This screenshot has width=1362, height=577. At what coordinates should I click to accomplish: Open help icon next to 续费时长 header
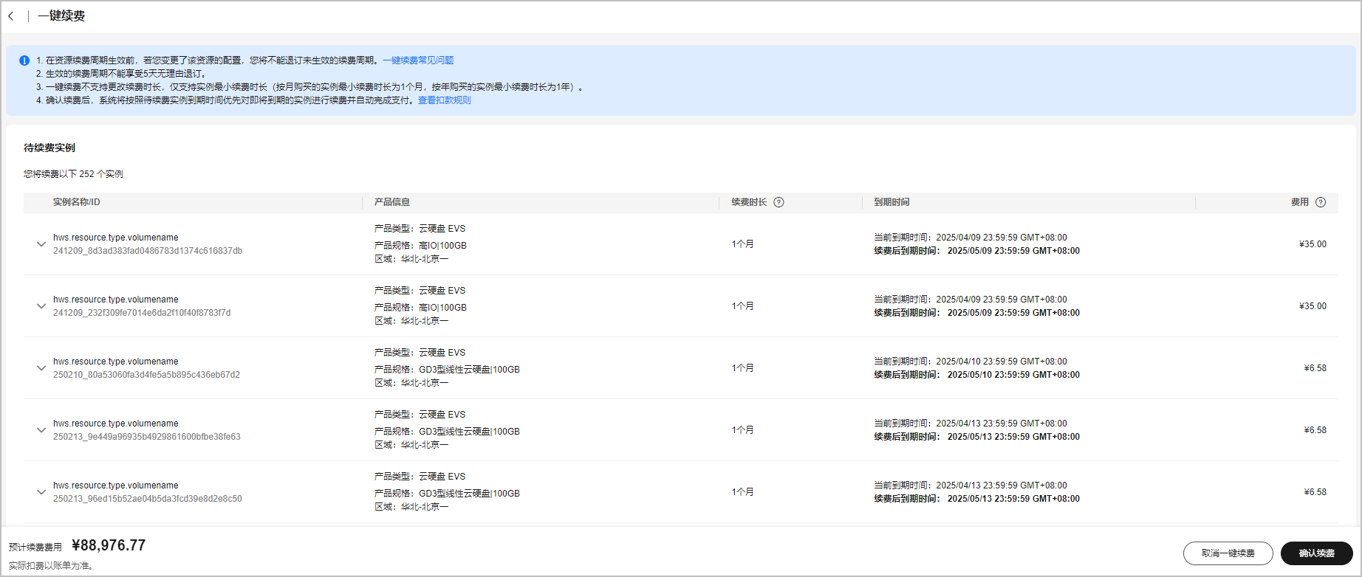[x=778, y=202]
